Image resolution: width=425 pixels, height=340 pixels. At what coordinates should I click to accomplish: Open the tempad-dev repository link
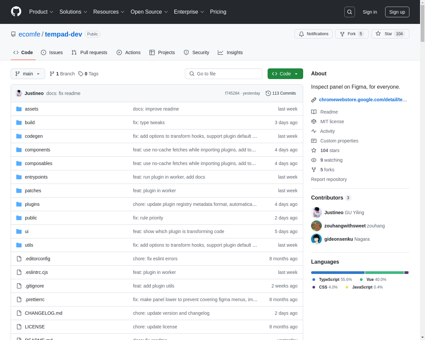pyautogui.click(x=63, y=34)
